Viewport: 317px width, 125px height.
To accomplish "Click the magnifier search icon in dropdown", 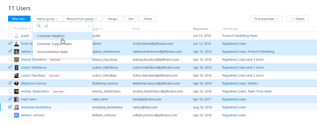I will pyautogui.click(x=39, y=26).
